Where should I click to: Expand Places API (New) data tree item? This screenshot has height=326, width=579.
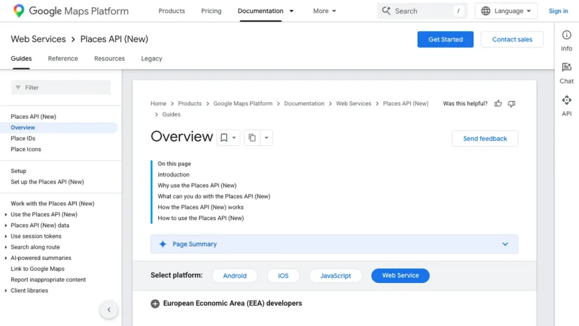[6, 225]
